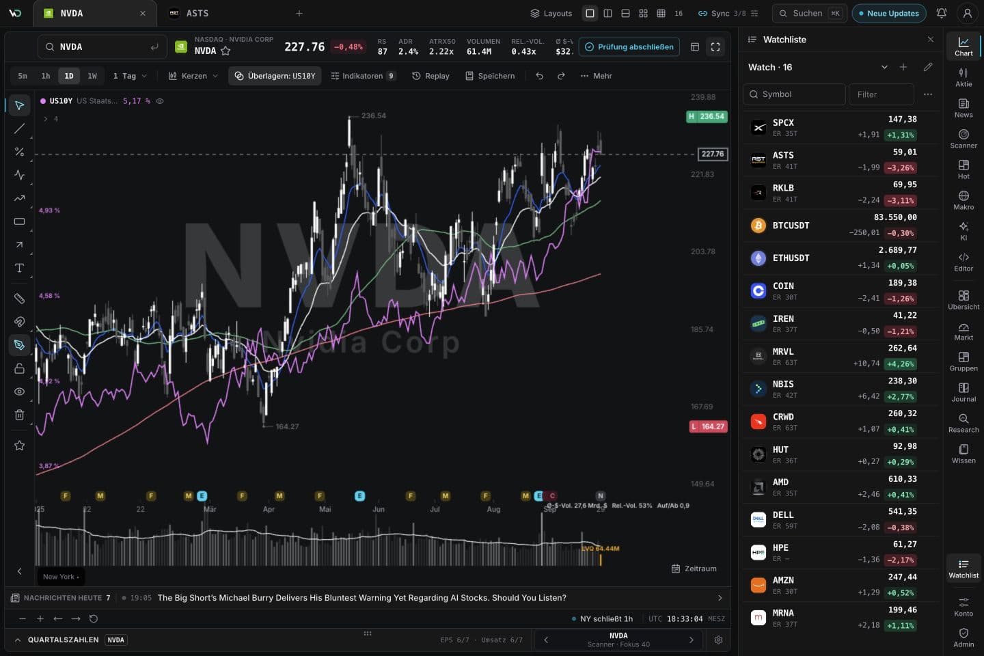Undo the last chart action
Viewport: 984px width, 656px height.
539,76
